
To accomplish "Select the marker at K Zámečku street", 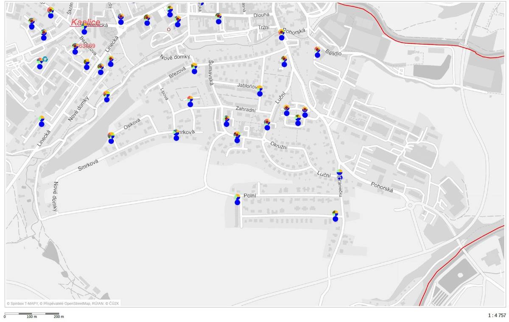I will click(x=339, y=175).
